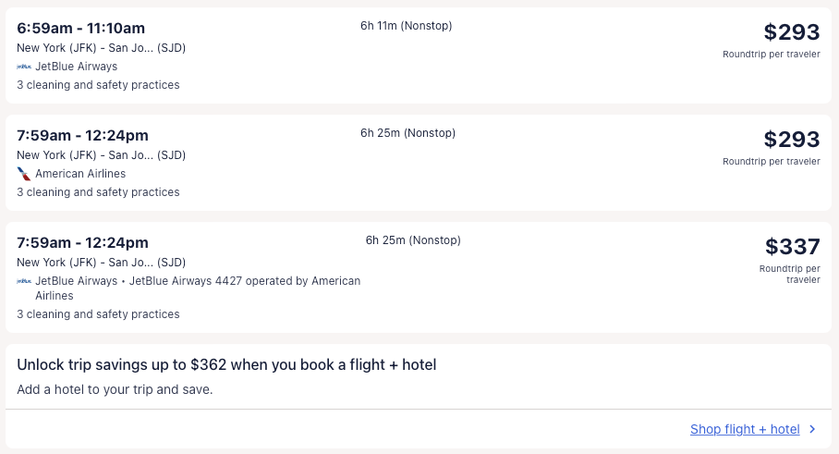Open cleaning and safety practices for the 6:59am flight
839x454 pixels.
98,85
